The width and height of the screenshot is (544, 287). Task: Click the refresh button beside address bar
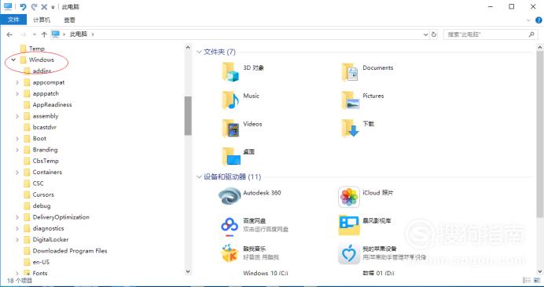coord(434,35)
